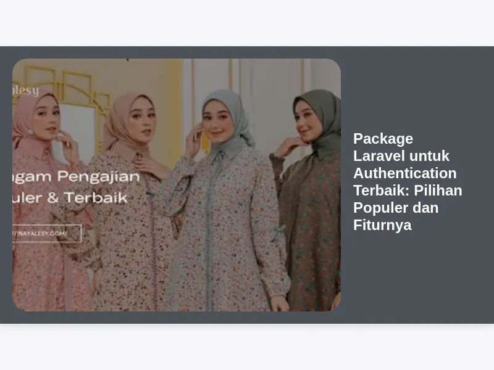Click 'Populer dan' line of the title
Image resolution: width=494 pixels, height=370 pixels.
396,208
